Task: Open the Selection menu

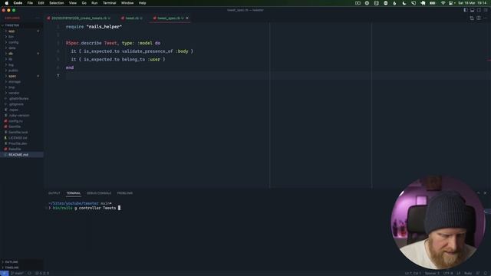Action: pos(56,3)
